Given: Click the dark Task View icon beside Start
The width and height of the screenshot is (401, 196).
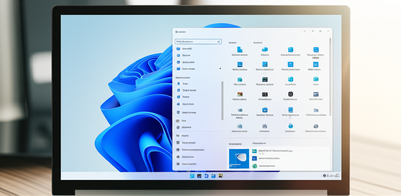Looking at the screenshot, I should (x=199, y=176).
